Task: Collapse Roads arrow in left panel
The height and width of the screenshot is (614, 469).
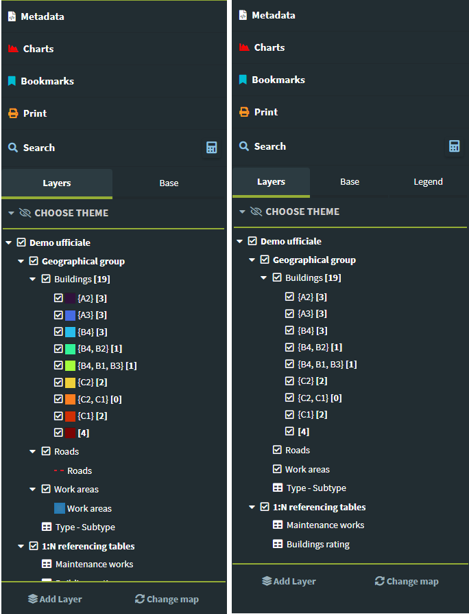Action: pos(33,451)
